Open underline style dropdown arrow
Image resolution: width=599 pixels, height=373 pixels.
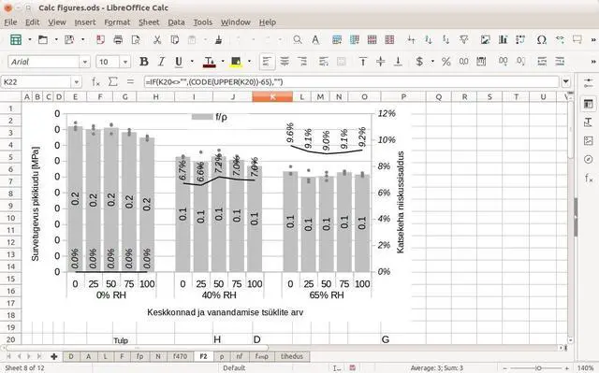tap(192, 62)
